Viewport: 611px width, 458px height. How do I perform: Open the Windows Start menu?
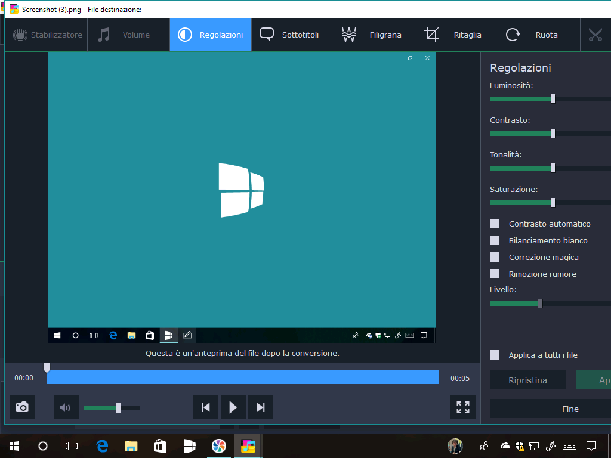click(x=14, y=446)
